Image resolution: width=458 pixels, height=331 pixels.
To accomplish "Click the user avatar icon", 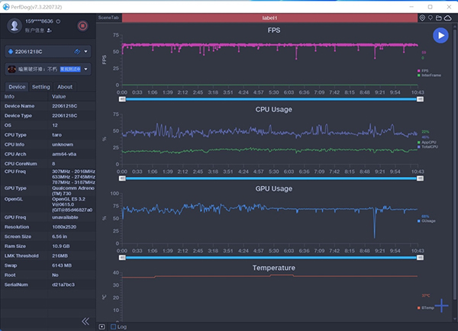I will pos(14,26).
